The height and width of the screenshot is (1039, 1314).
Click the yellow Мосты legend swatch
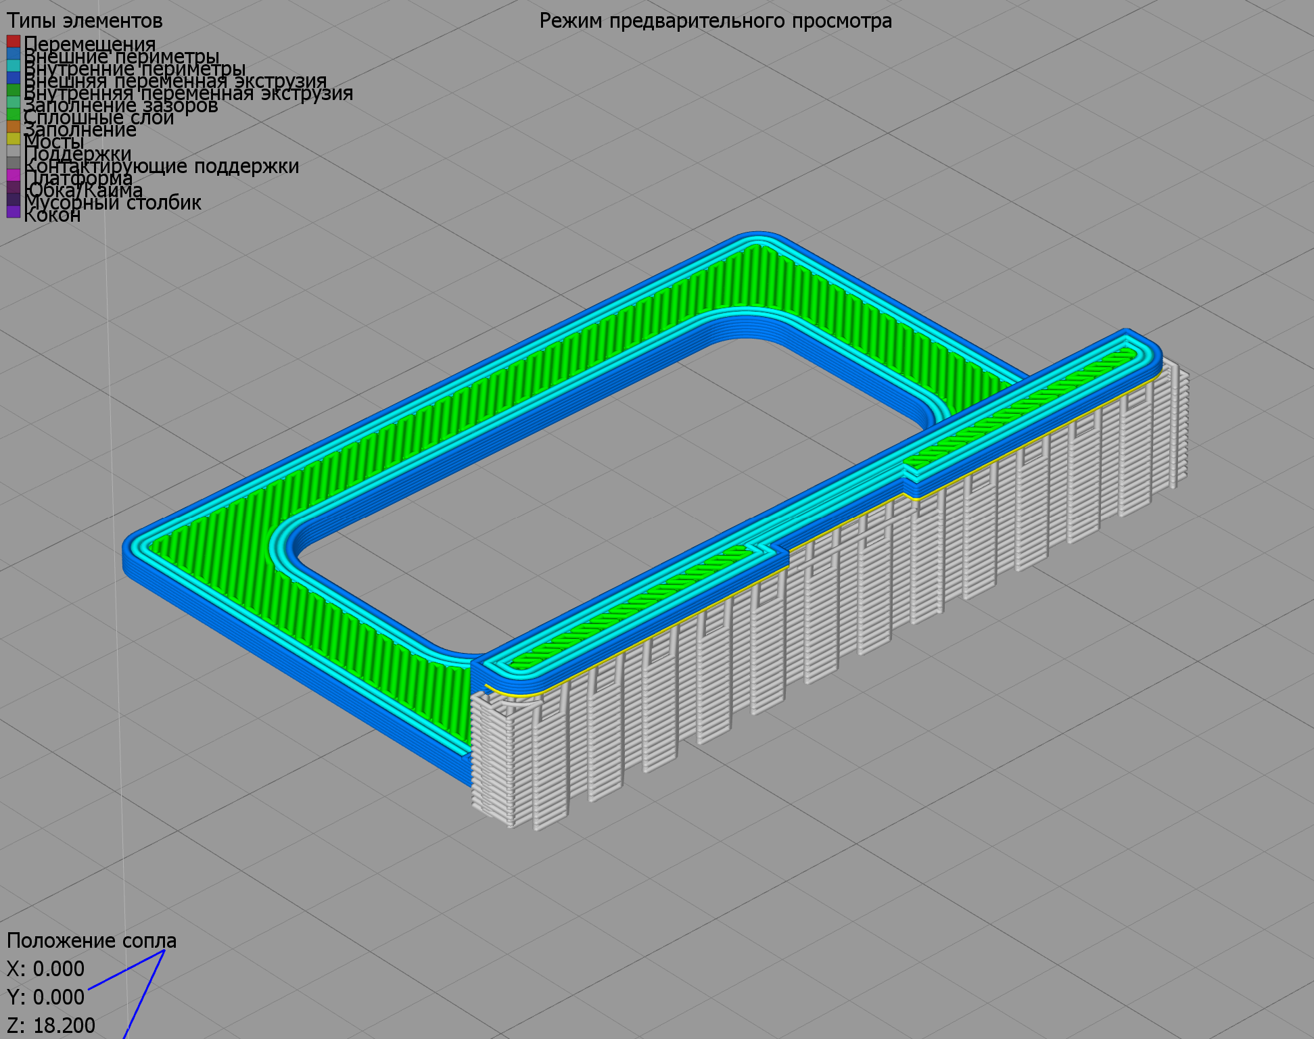coord(13,139)
